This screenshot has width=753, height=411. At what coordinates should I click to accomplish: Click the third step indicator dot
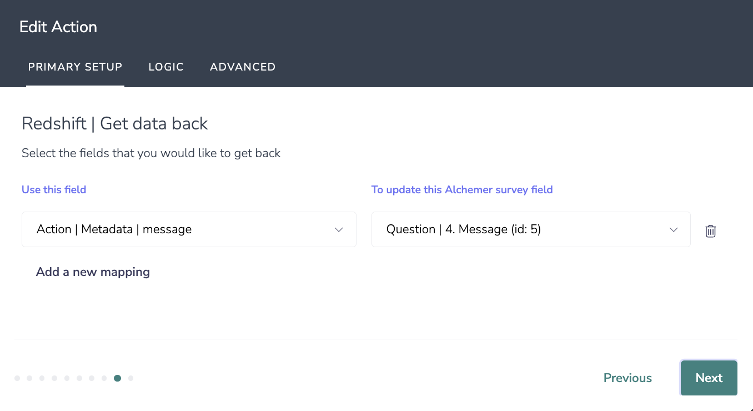[x=42, y=378]
